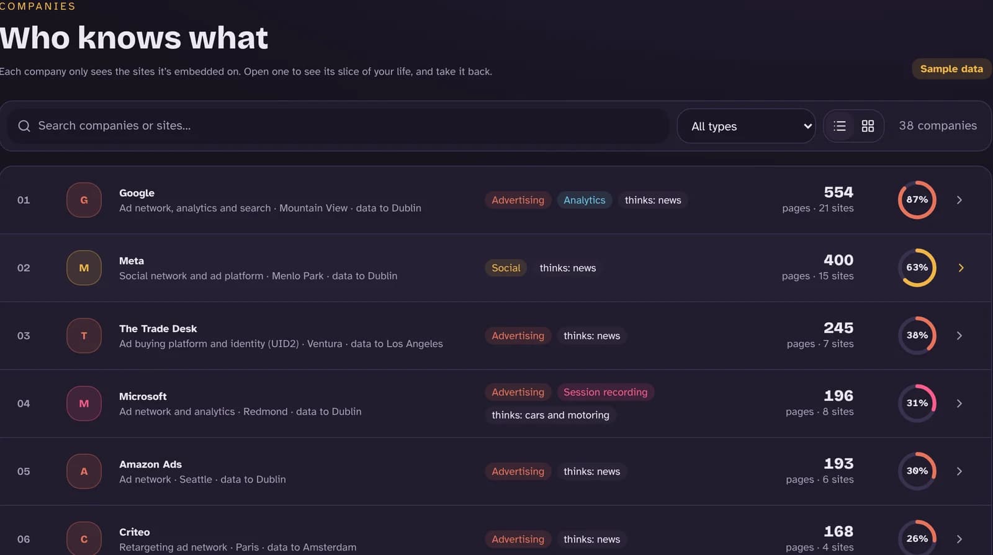Image resolution: width=993 pixels, height=555 pixels.
Task: Click Microsoft's M avatar icon
Action: pyautogui.click(x=84, y=404)
